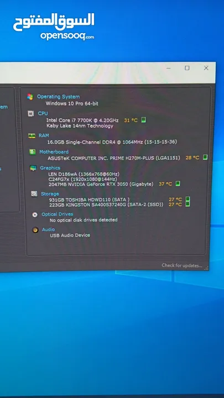Click the Storage hard drive icon
The image size is (224, 398).
click(x=34, y=194)
